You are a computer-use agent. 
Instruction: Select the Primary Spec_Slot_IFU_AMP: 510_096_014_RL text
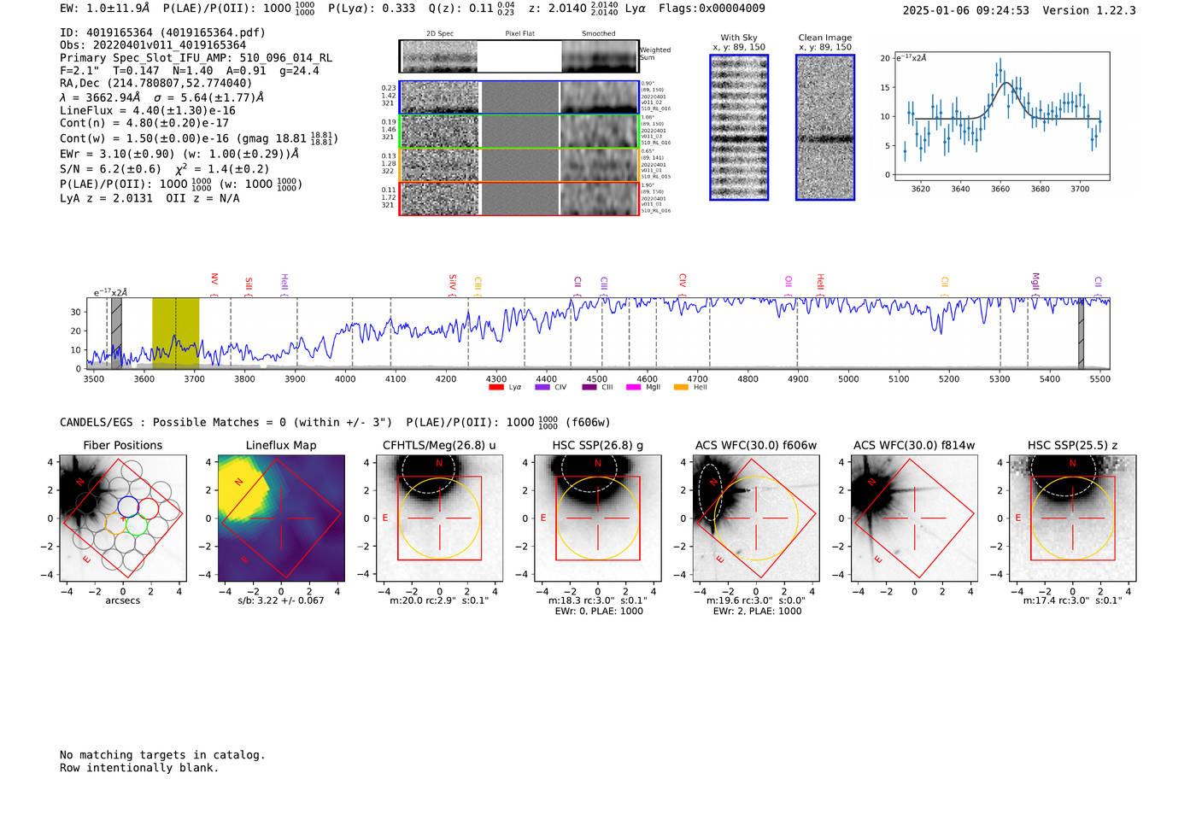pos(196,58)
